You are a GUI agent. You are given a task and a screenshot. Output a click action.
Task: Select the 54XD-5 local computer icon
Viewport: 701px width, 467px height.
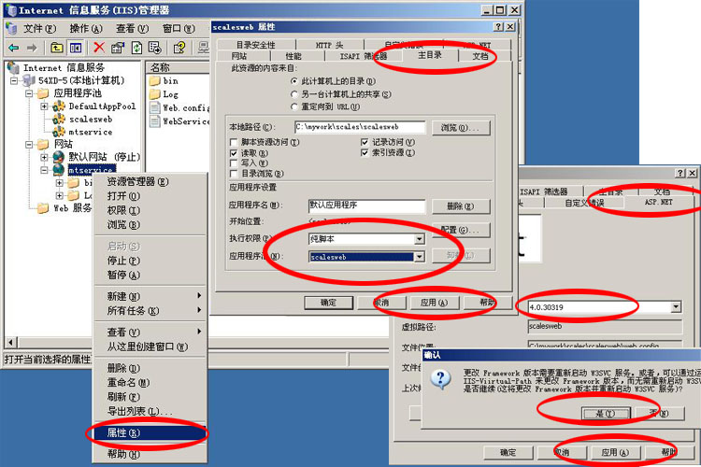(29, 80)
